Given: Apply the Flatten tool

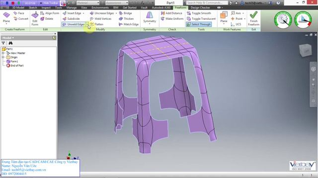Looking at the screenshot, I should (96, 24).
